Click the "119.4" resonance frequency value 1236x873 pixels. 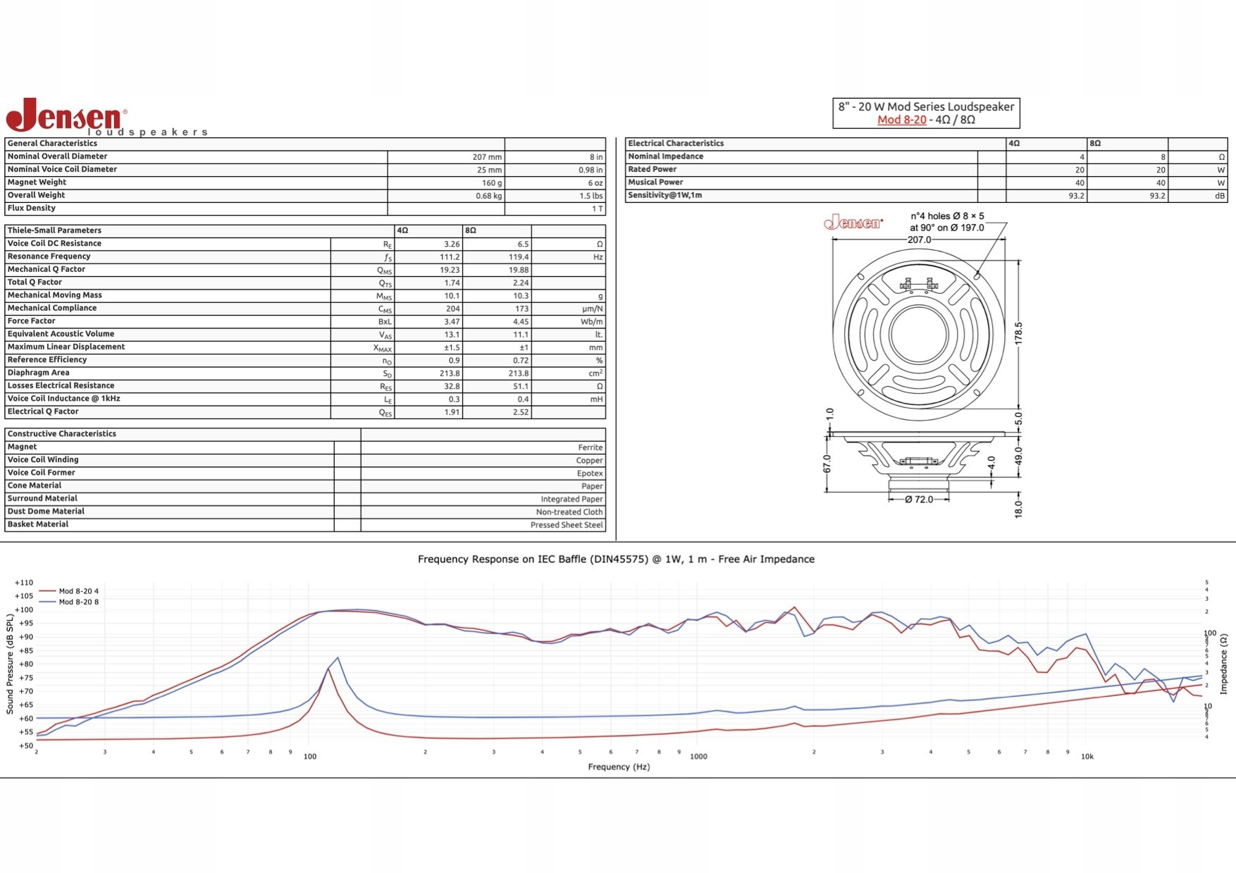click(x=519, y=257)
